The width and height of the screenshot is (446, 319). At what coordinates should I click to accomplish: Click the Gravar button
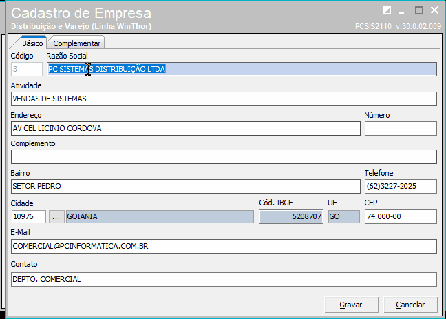coord(351,305)
